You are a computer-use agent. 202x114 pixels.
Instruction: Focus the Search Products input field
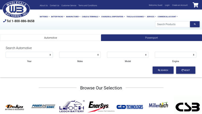pyautogui.click(x=172, y=24)
